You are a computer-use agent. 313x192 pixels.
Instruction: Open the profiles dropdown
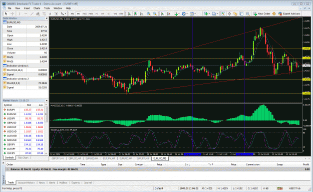[214, 13]
